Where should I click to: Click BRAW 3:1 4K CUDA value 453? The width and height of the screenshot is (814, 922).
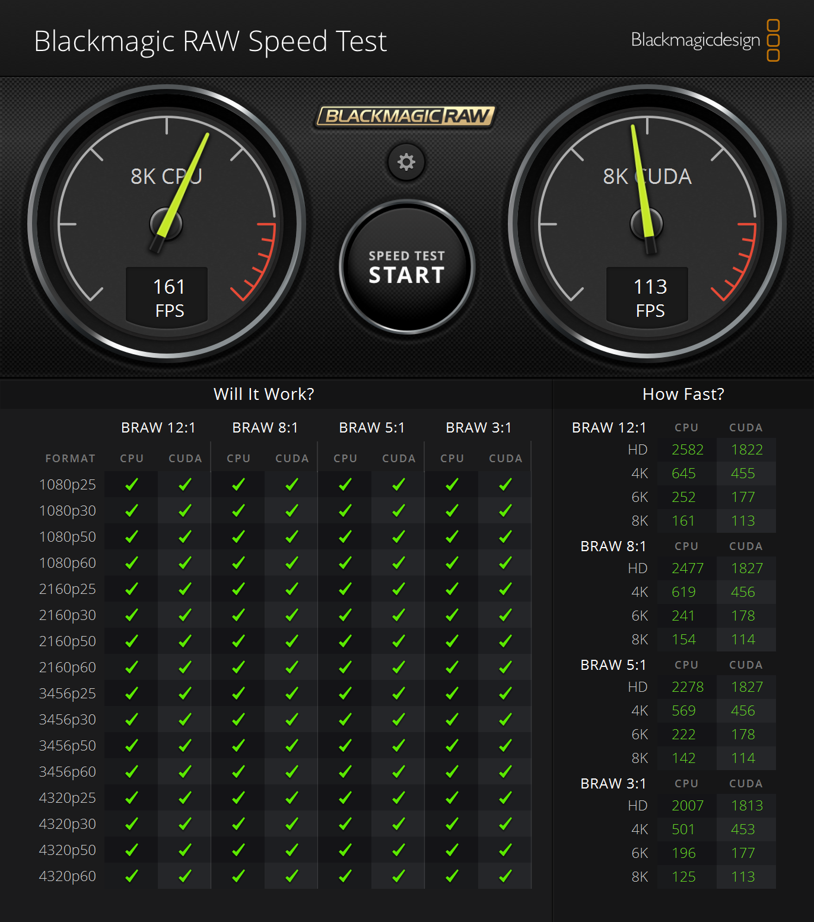[743, 829]
